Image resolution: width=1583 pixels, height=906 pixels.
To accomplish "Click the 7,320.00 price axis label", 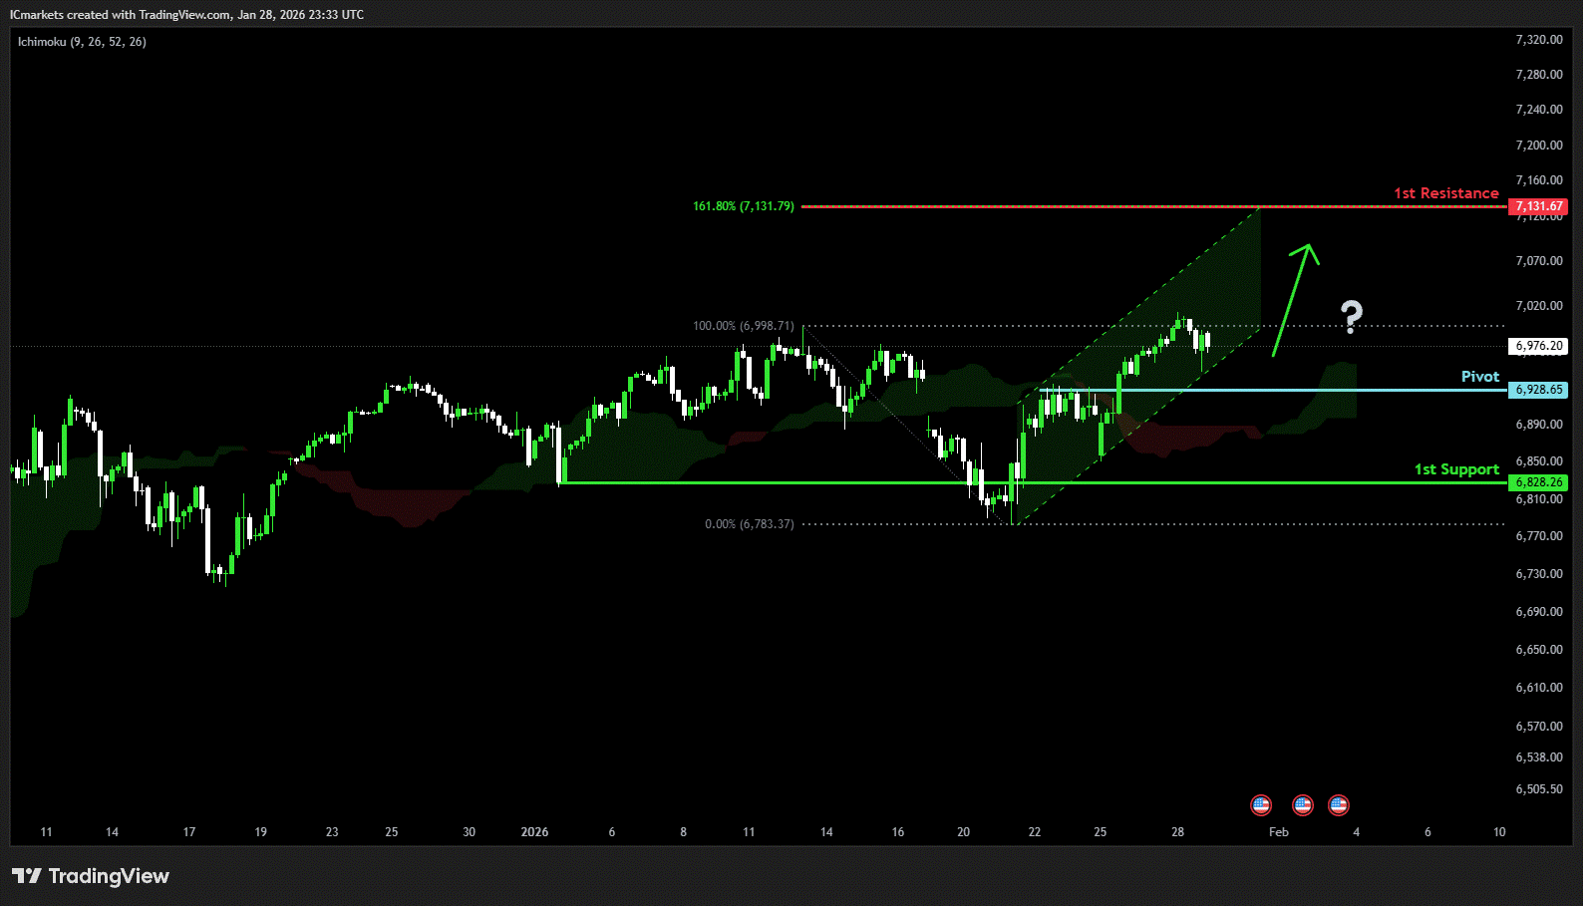I will point(1538,40).
